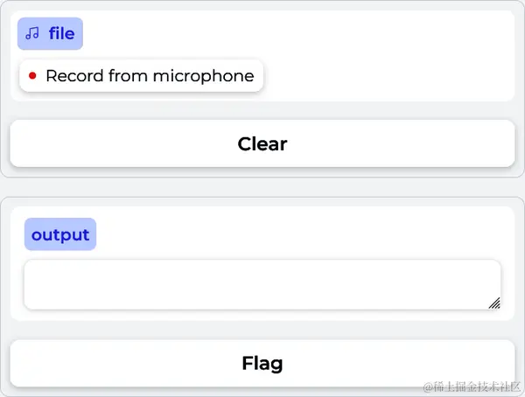Click the word "file" in the audio label
Screen dimensions: 525x397
pyautogui.click(x=61, y=33)
